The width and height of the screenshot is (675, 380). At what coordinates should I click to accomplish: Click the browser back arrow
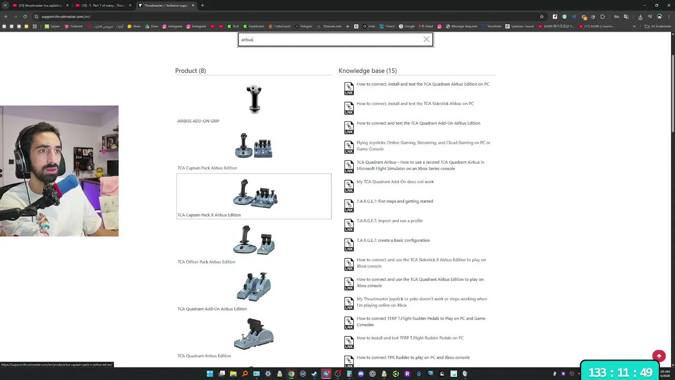(x=6, y=16)
